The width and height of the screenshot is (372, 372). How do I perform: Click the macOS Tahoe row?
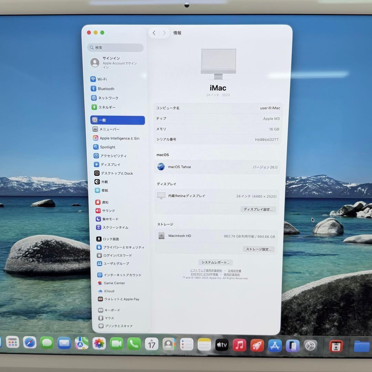[x=217, y=167]
